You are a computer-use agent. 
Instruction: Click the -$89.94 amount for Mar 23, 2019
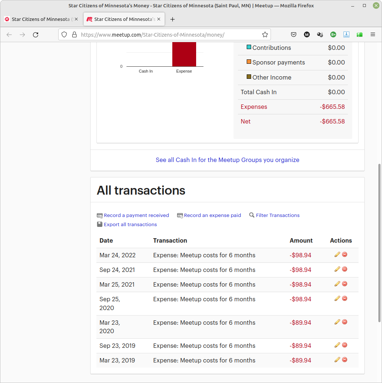(300, 360)
